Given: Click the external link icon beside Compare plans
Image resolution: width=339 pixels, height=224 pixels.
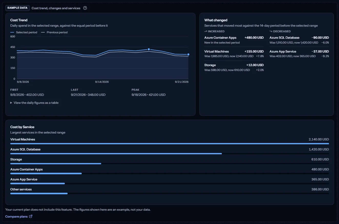Looking at the screenshot, I should click(x=31, y=217).
